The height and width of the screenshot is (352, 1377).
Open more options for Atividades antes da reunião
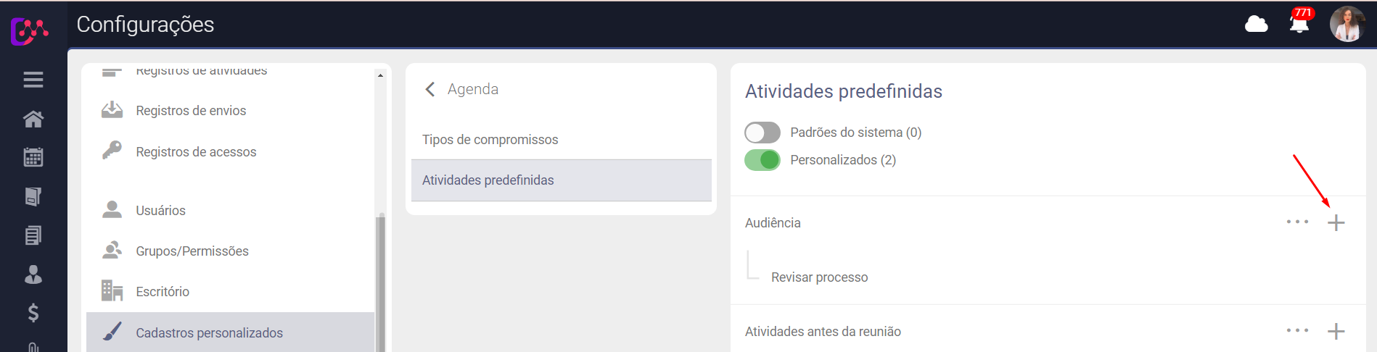pyautogui.click(x=1297, y=331)
